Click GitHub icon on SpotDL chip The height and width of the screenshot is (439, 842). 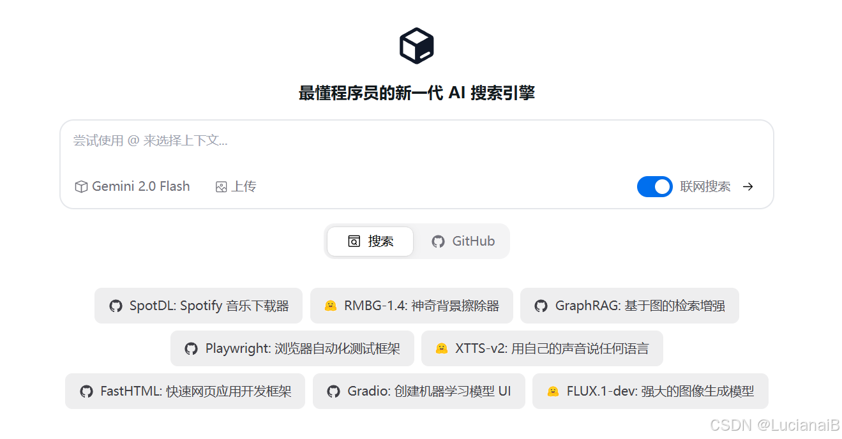pyautogui.click(x=116, y=306)
